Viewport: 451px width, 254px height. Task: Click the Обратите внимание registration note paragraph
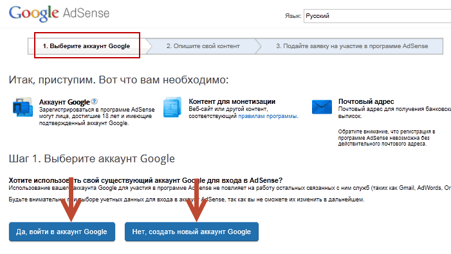(387, 138)
